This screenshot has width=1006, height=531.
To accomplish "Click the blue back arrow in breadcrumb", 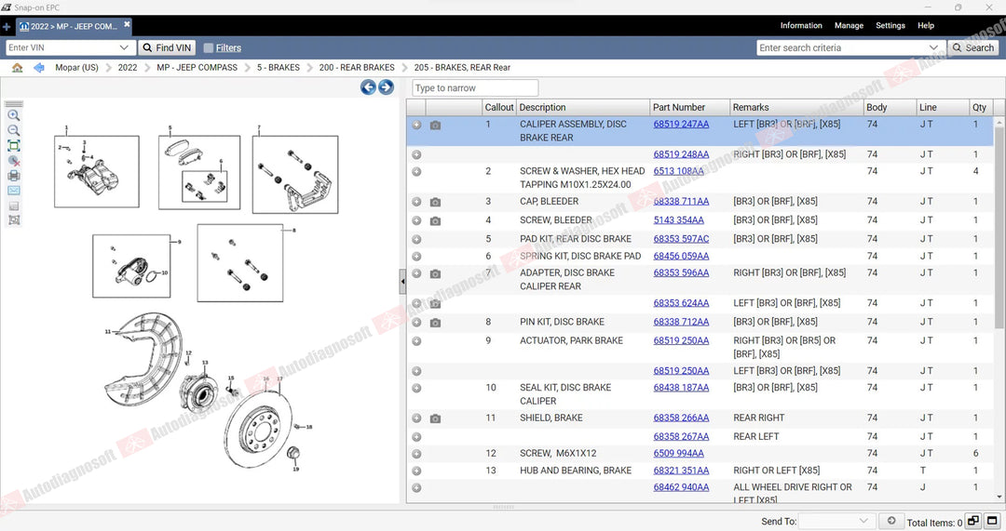I will [x=39, y=67].
